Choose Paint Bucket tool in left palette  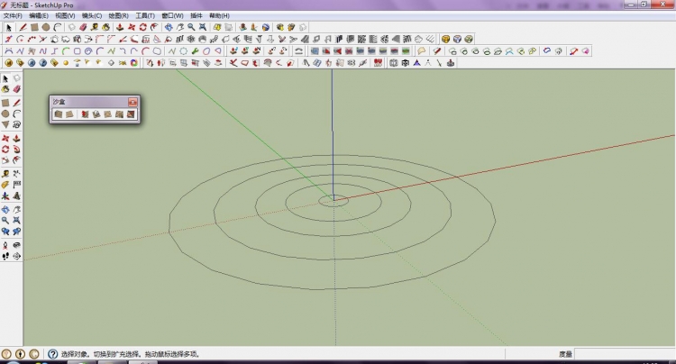pyautogui.click(x=5, y=89)
